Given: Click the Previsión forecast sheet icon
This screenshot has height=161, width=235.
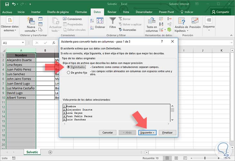Looking at the screenshot, I should [195, 23].
